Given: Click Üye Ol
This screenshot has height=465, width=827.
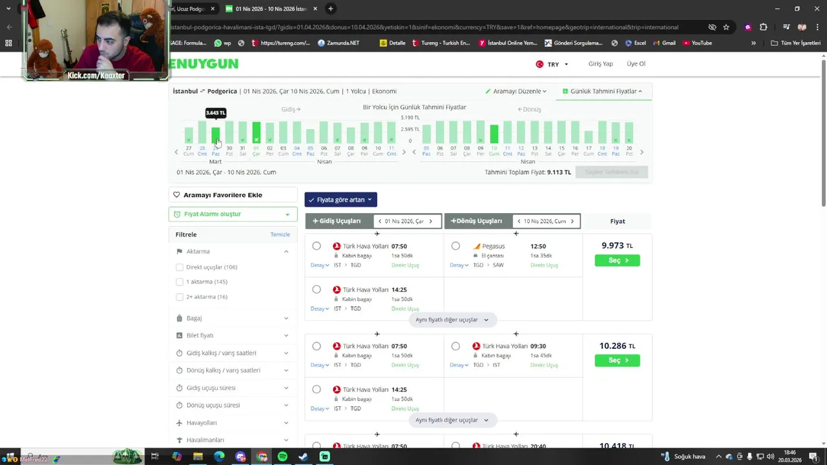Looking at the screenshot, I should coord(636,64).
